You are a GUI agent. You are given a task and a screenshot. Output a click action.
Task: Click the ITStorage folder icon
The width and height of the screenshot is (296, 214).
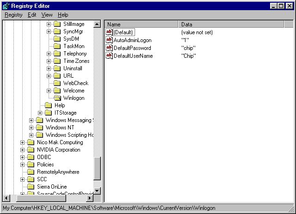(49, 113)
